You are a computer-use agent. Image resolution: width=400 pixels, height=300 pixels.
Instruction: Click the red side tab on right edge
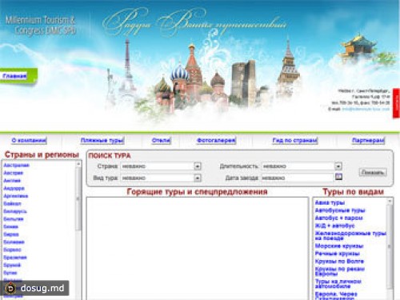coord(396,103)
